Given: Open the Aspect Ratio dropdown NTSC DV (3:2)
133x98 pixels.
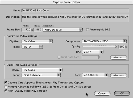Looking at the screenshot, I should [63, 30].
